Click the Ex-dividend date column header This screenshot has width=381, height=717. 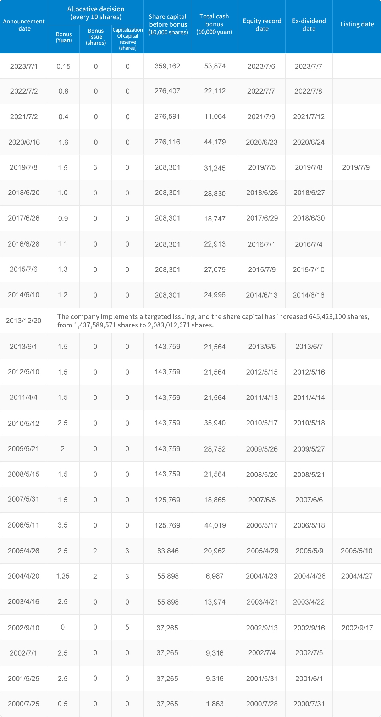coord(309,25)
